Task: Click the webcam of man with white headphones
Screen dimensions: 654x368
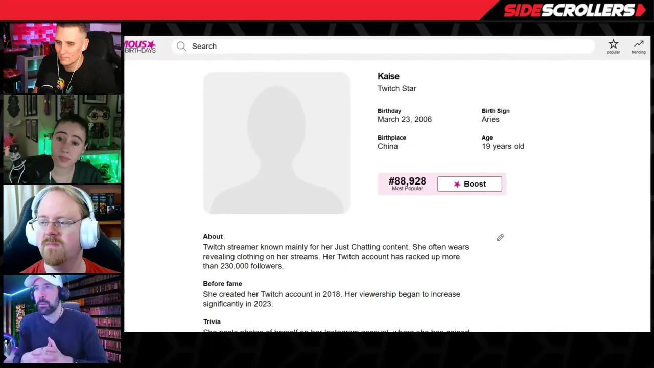Action: (62, 229)
